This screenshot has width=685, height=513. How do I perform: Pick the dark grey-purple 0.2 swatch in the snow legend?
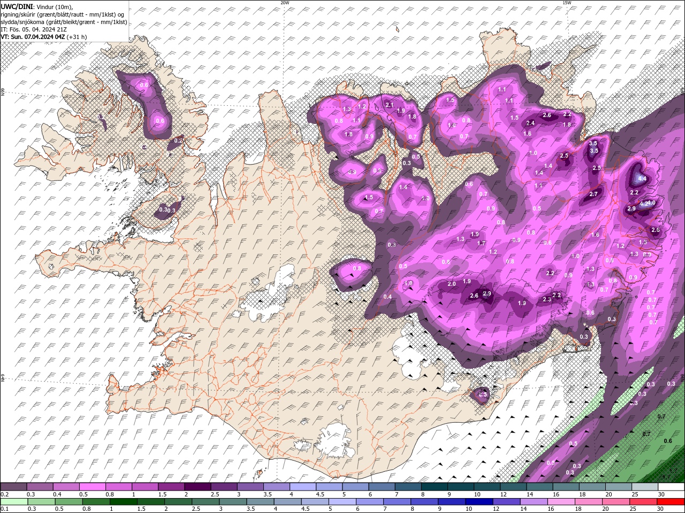(13, 487)
